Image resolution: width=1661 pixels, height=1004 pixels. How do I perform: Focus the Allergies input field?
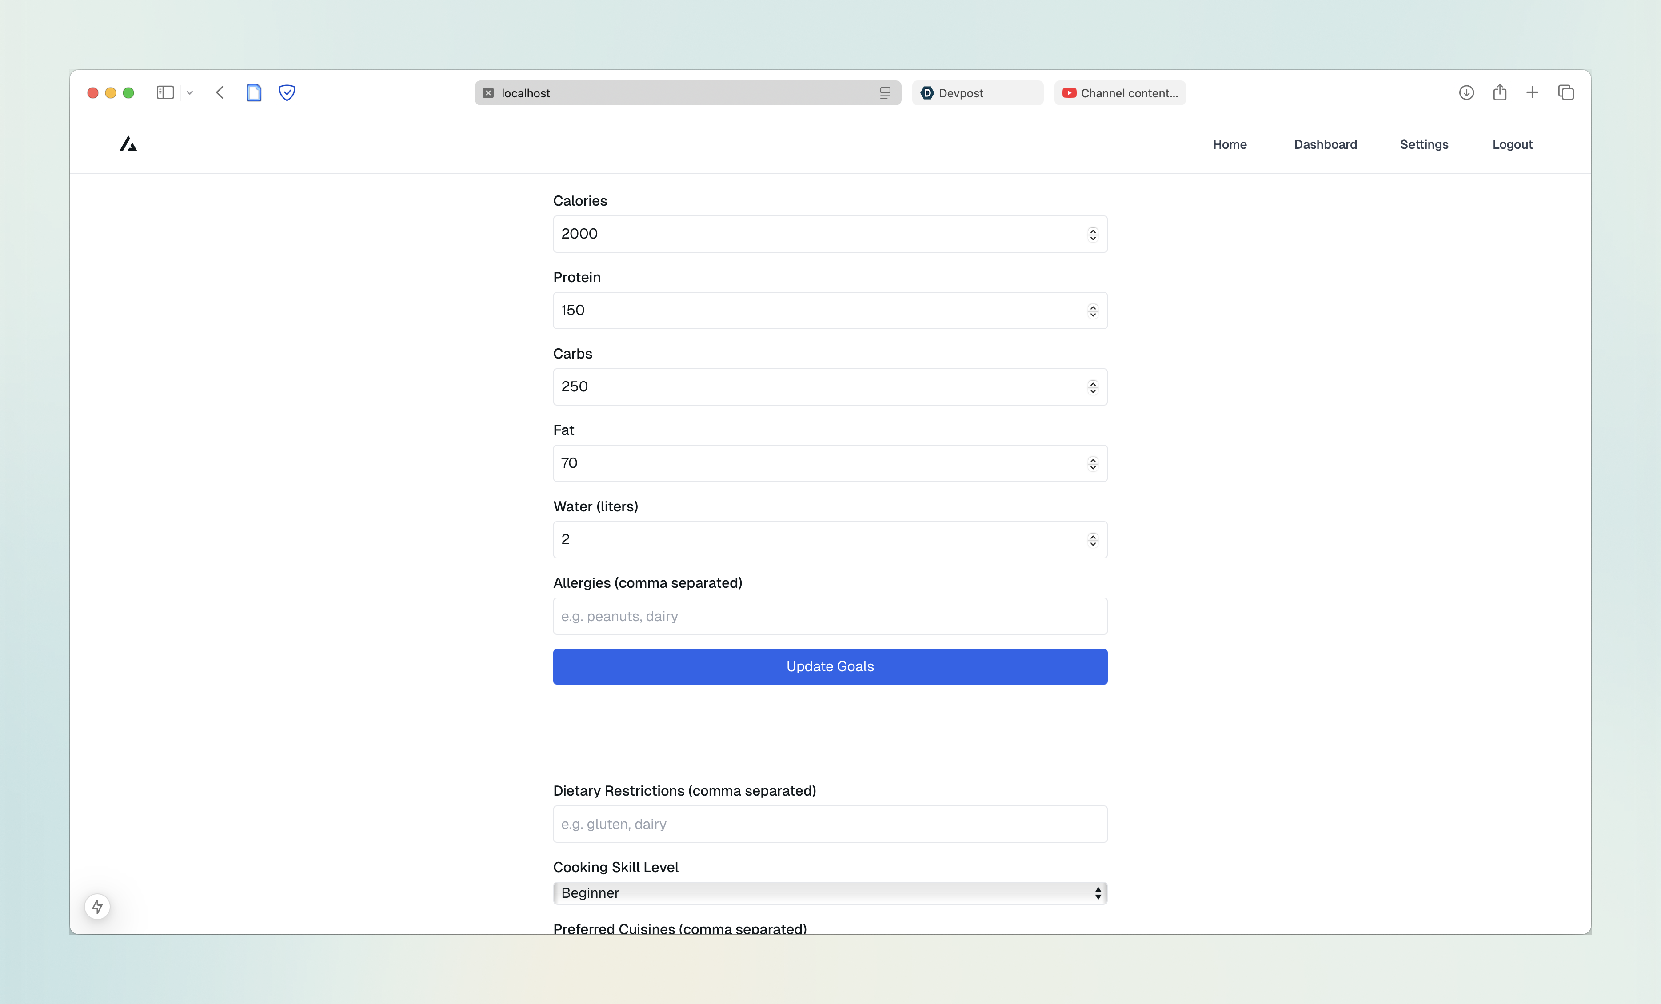point(830,616)
